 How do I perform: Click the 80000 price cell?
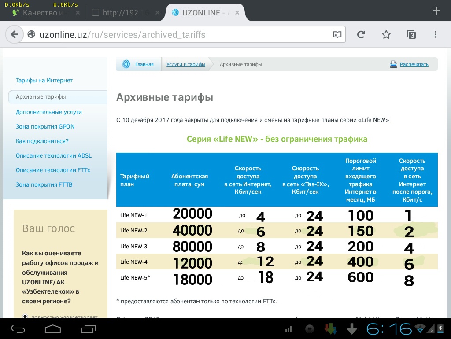[x=192, y=247]
